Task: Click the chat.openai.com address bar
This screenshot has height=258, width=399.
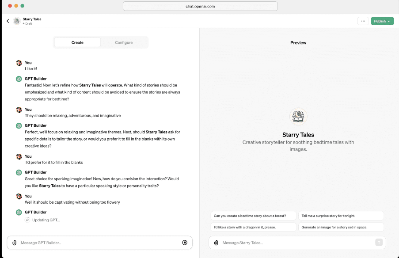Action: point(200,6)
